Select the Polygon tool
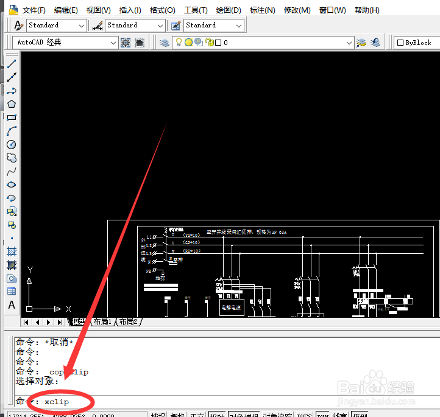 [x=12, y=104]
